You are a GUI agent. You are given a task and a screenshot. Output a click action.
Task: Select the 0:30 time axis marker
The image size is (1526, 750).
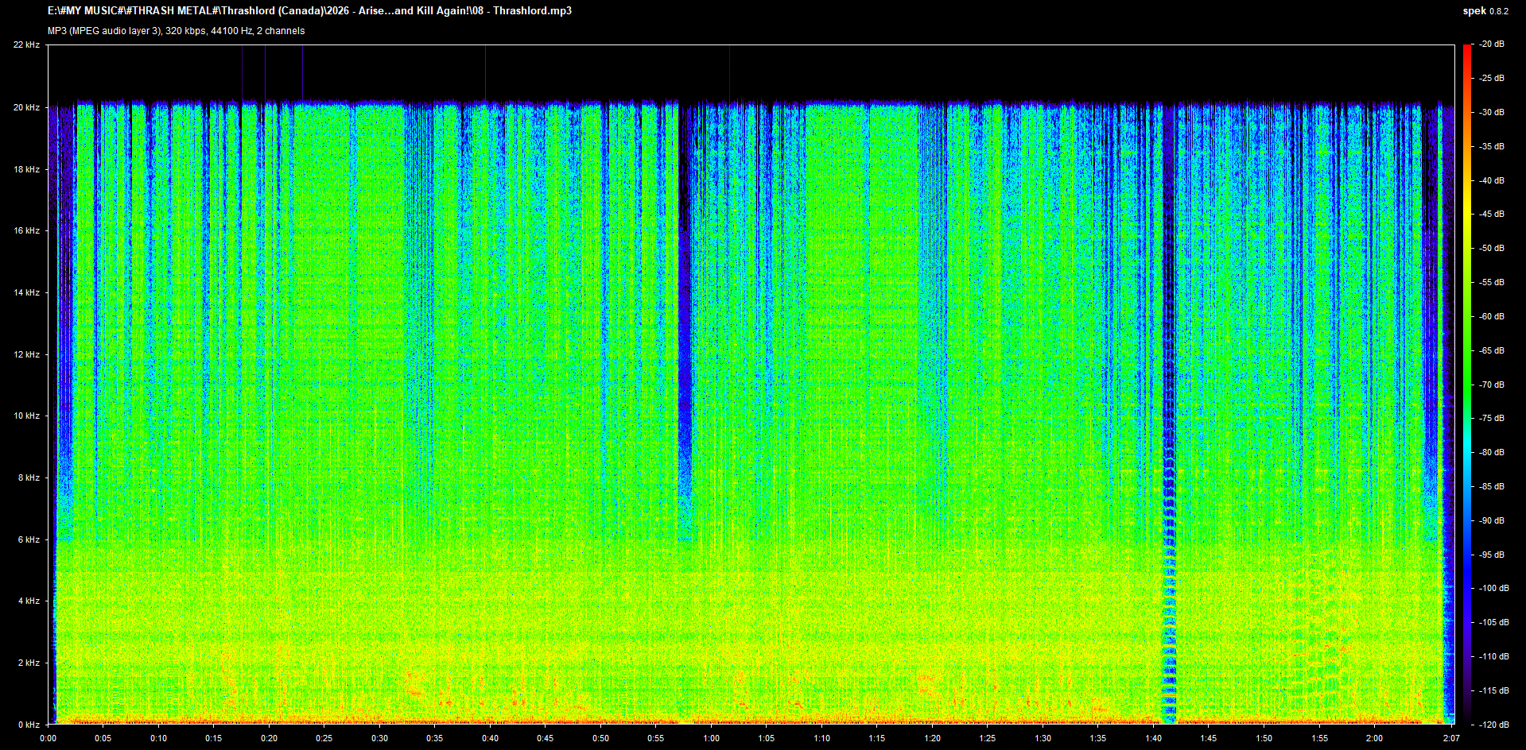coord(380,738)
